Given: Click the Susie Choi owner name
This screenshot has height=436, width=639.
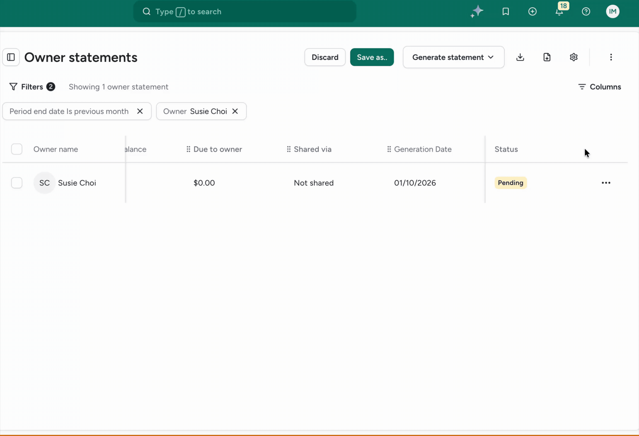Looking at the screenshot, I should click(x=77, y=183).
